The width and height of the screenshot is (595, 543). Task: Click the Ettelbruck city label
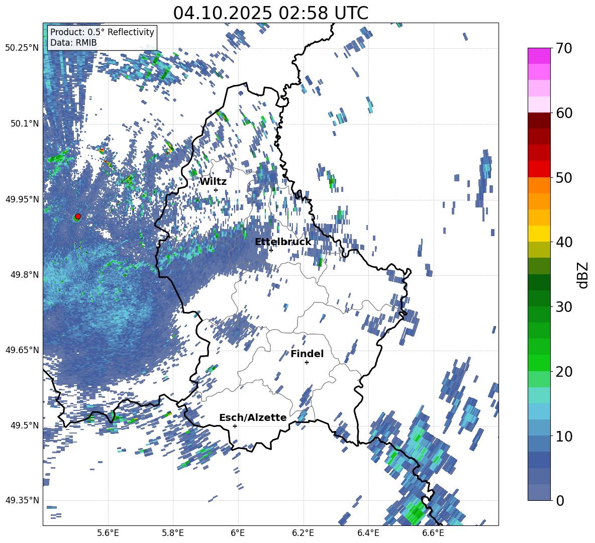pos(283,242)
